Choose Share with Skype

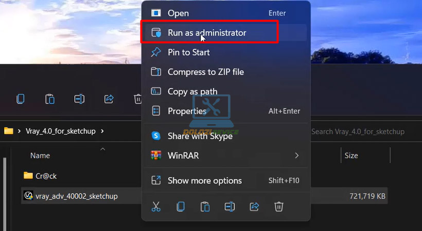tap(225, 136)
